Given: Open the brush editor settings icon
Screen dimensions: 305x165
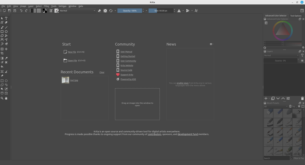Looking at the screenshot, I should [51, 11].
